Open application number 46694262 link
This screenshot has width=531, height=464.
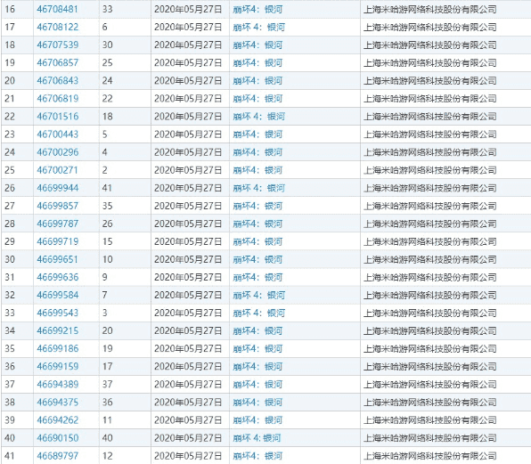(x=58, y=420)
